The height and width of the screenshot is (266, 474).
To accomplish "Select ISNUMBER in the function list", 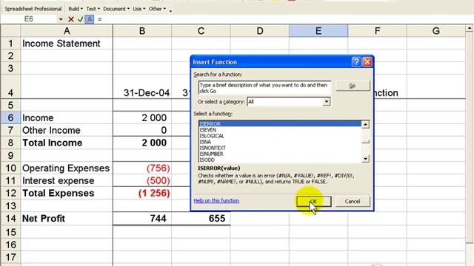I will click(280, 154).
